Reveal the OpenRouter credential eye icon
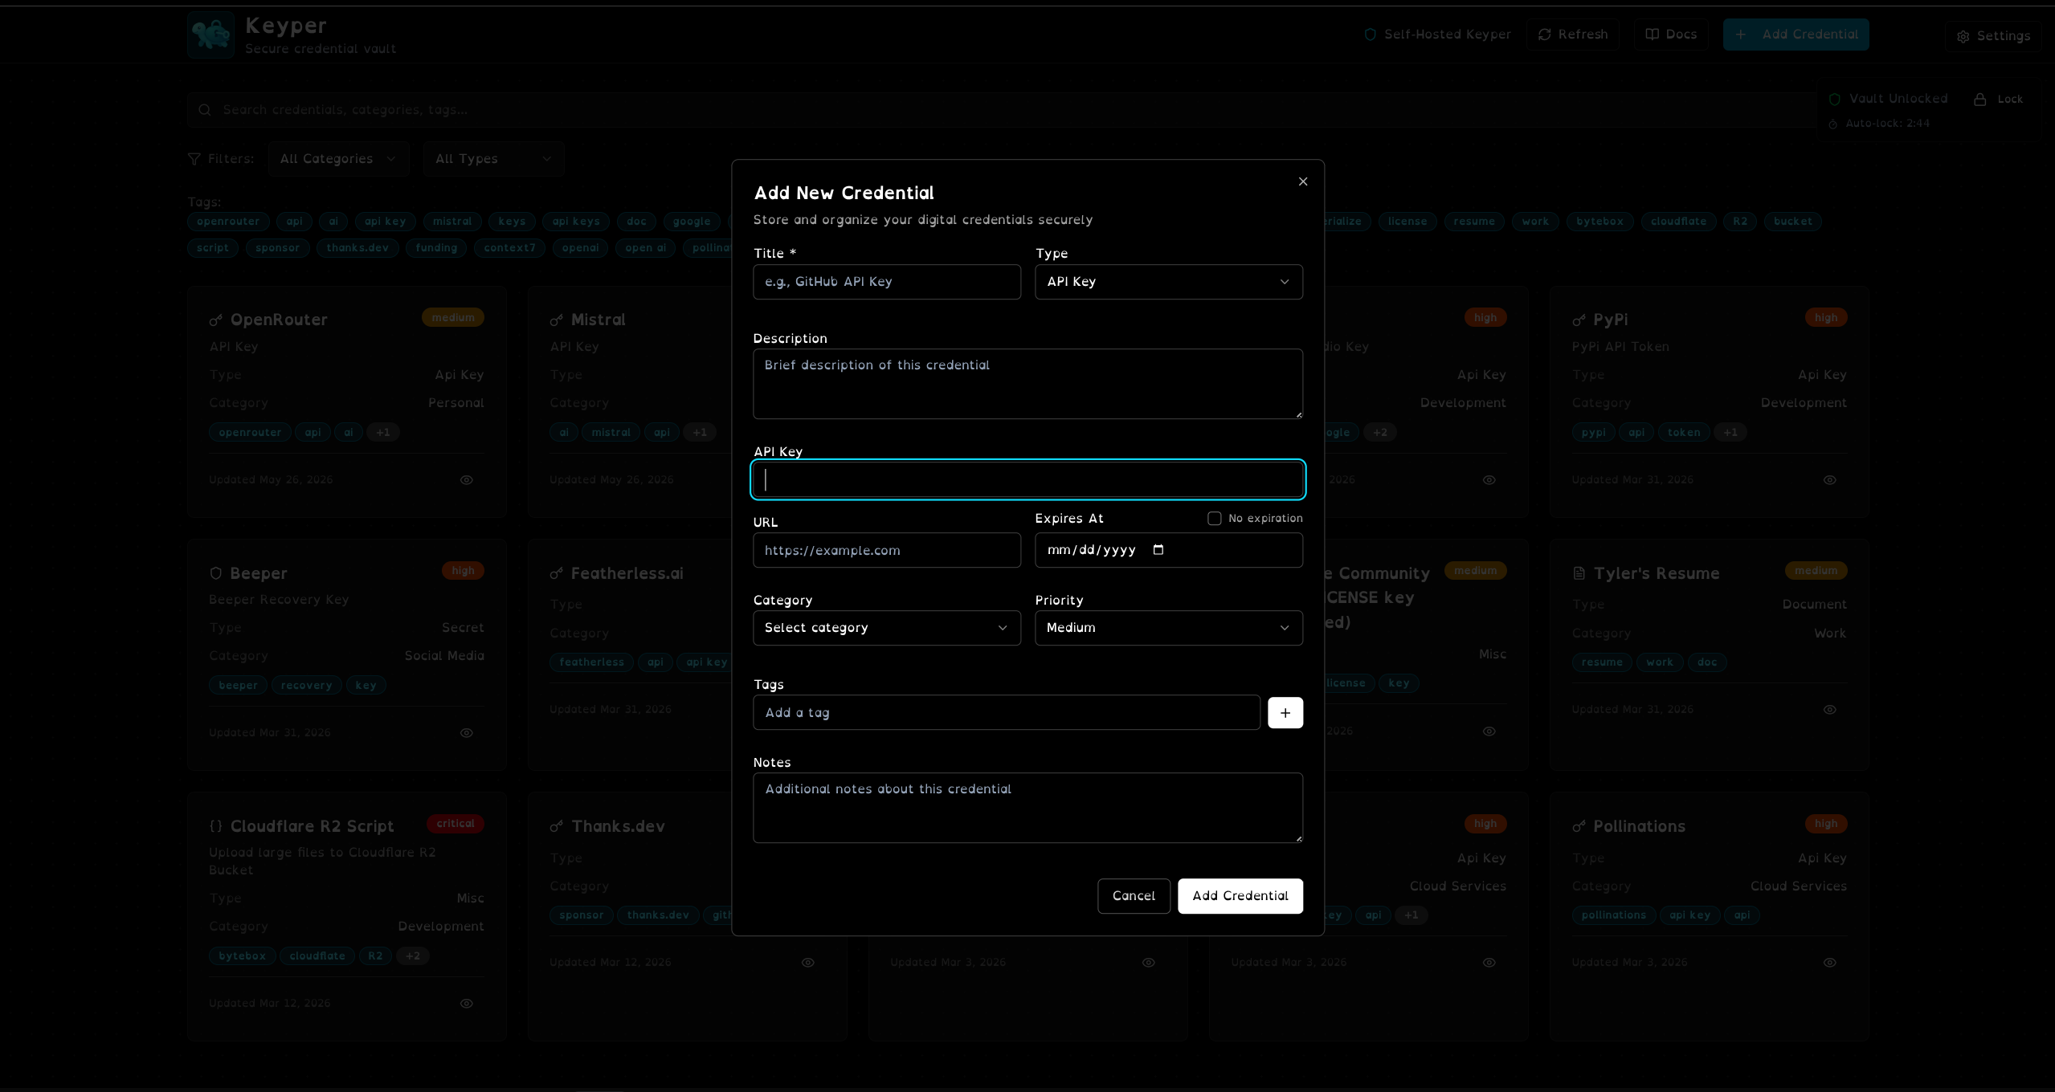Image resolution: width=2055 pixels, height=1092 pixels. tap(466, 480)
